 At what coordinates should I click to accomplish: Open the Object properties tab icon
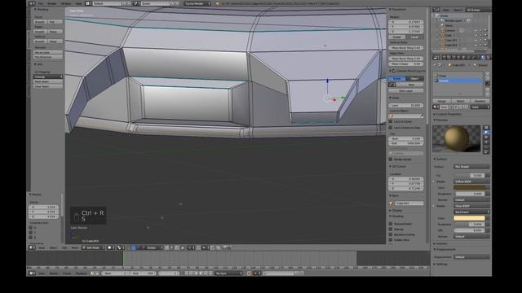click(x=463, y=58)
